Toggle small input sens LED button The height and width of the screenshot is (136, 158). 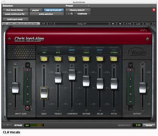click(16, 64)
